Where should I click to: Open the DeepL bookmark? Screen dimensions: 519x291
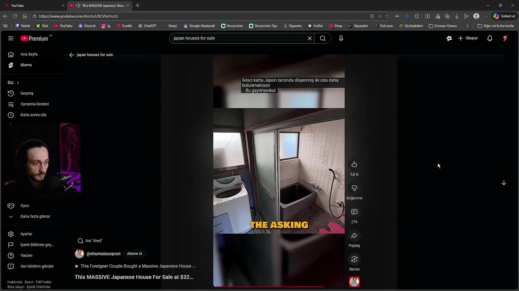(170, 26)
